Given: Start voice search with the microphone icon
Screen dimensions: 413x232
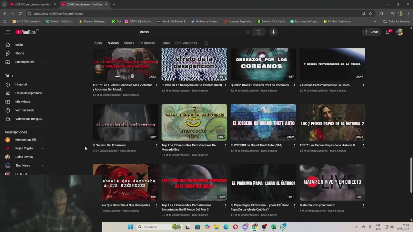Looking at the screenshot, I should tap(273, 32).
